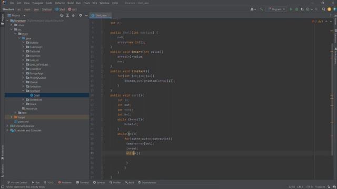Run with Coverage icon in toolbar
337x189 pixels.
tap(302, 9)
